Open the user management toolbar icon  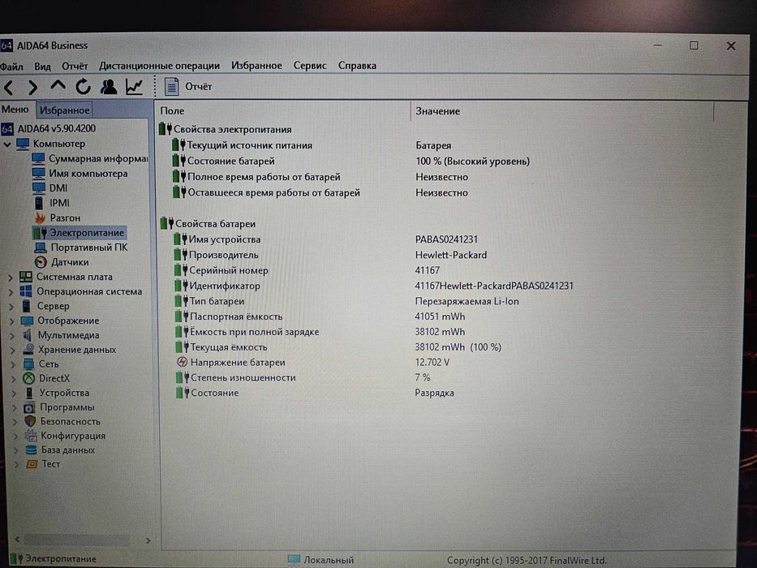click(108, 87)
